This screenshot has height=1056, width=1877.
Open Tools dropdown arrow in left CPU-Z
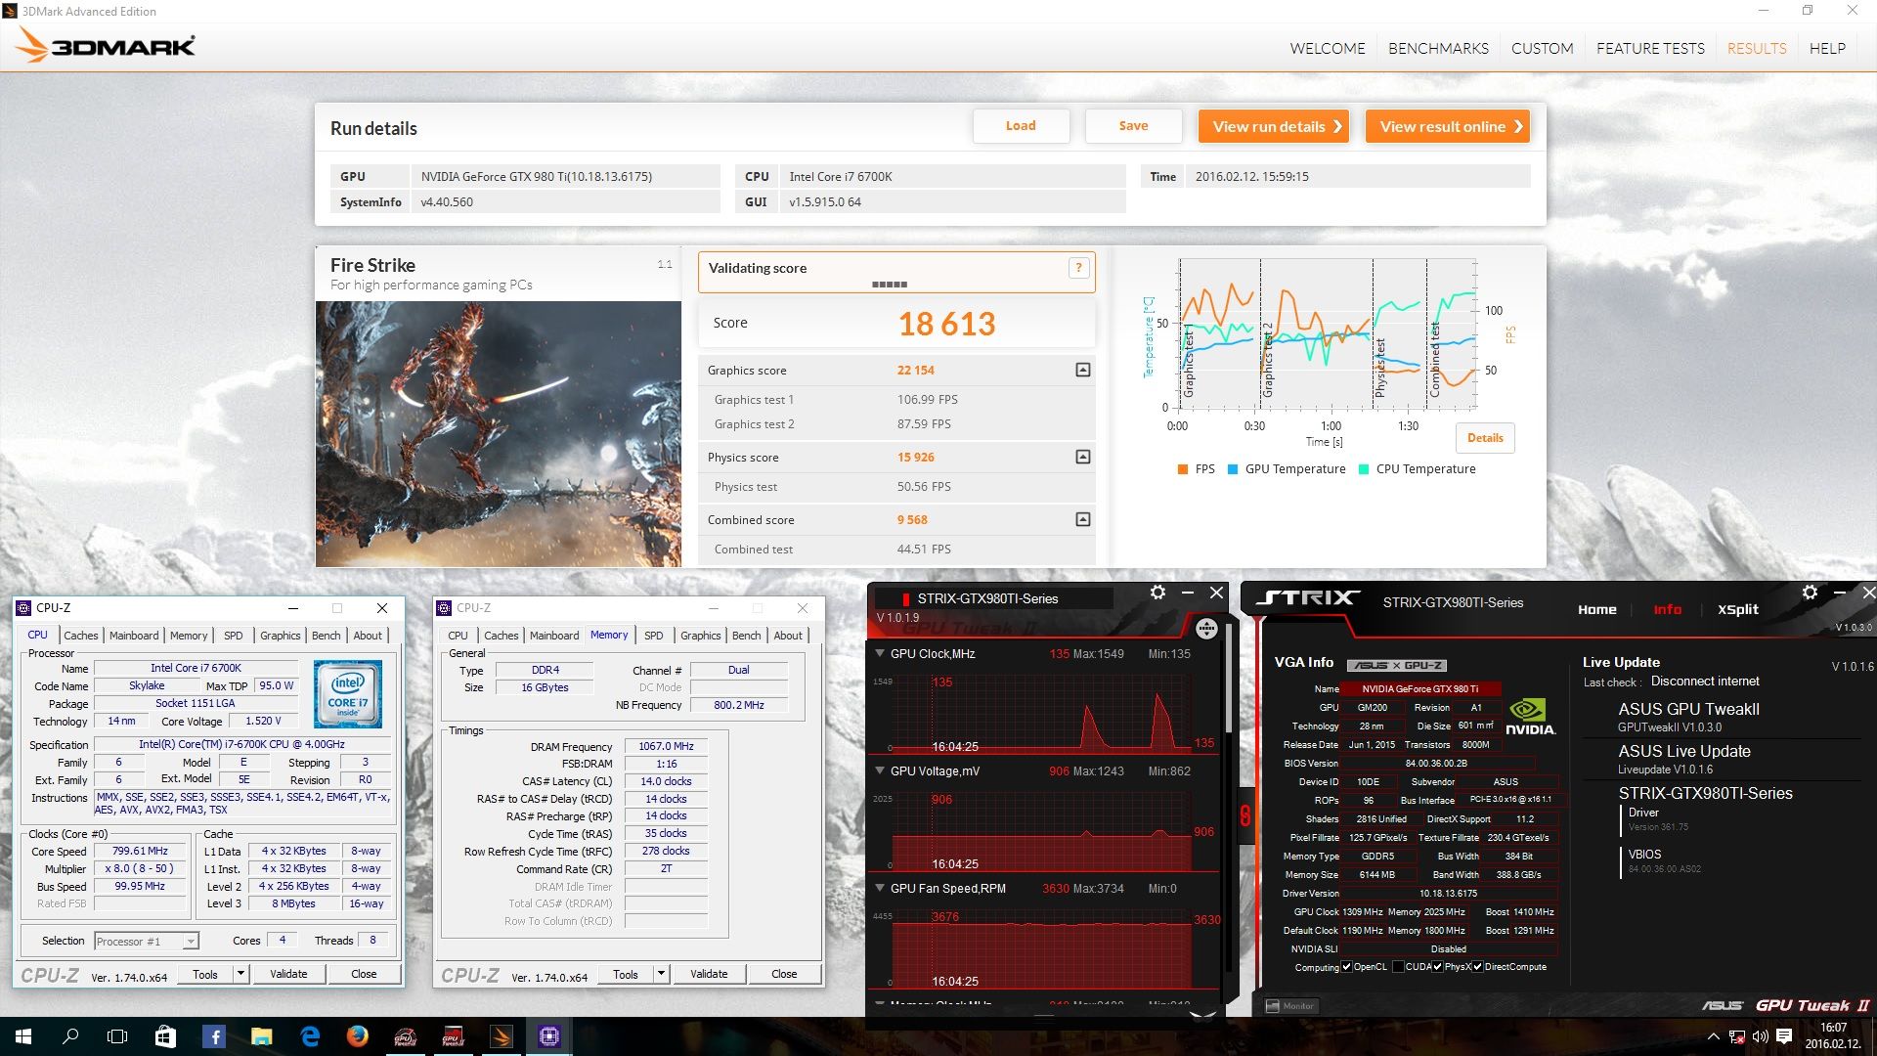pos(240,974)
